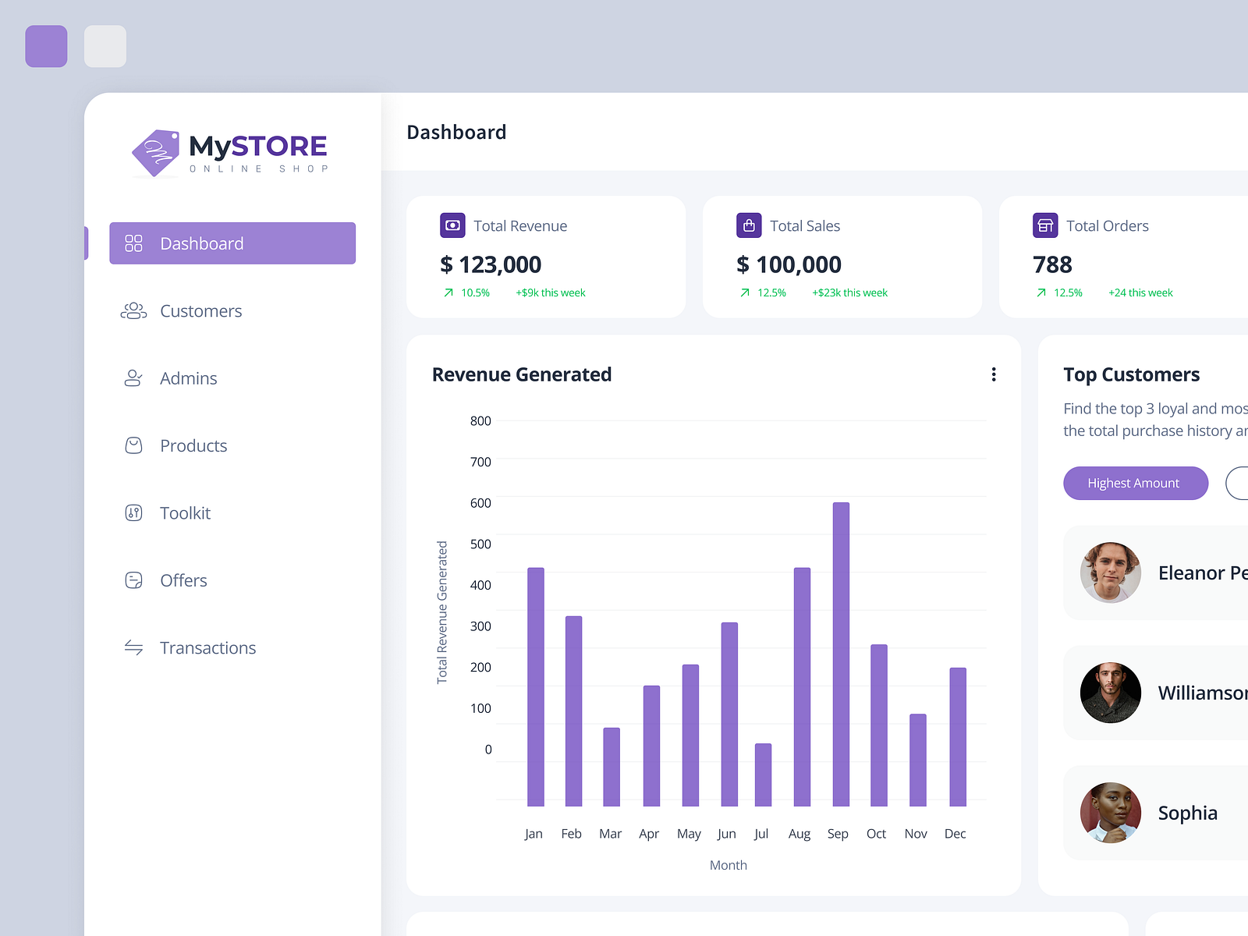
Task: Click the Admins user icon
Action: click(x=133, y=378)
